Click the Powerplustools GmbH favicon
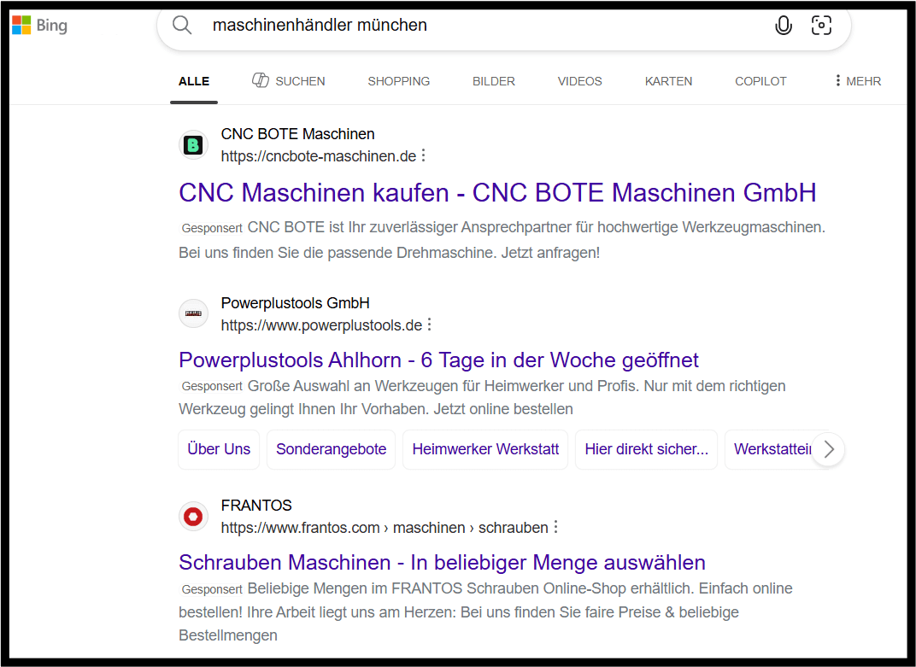The width and height of the screenshot is (916, 667). point(193,313)
